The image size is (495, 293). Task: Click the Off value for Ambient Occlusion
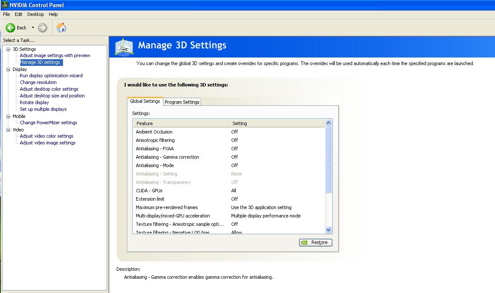pyautogui.click(x=234, y=132)
